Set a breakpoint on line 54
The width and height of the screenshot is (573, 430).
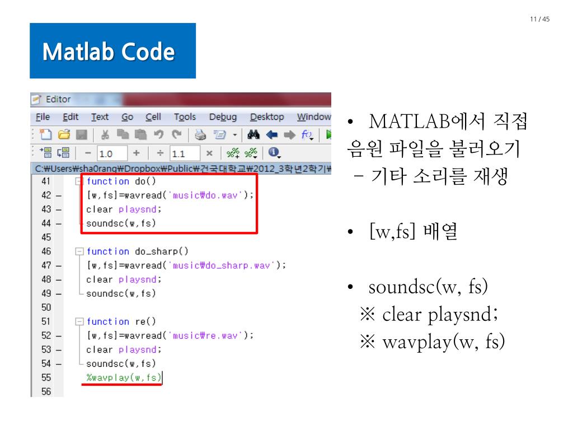click(x=58, y=364)
